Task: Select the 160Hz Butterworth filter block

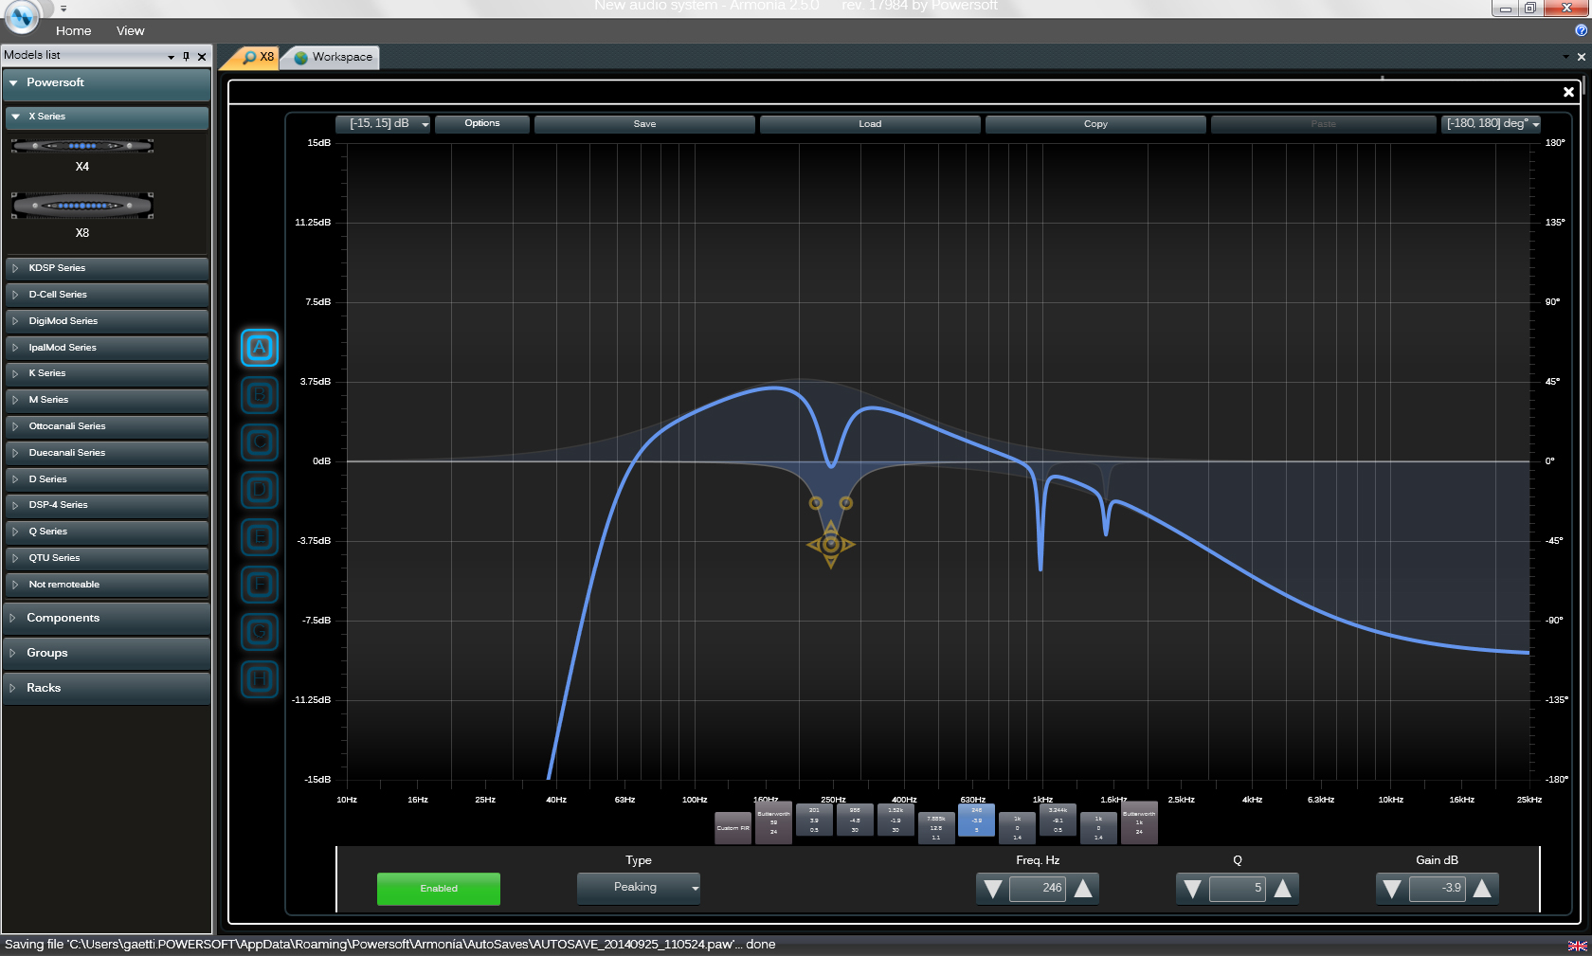Action: pos(773,821)
